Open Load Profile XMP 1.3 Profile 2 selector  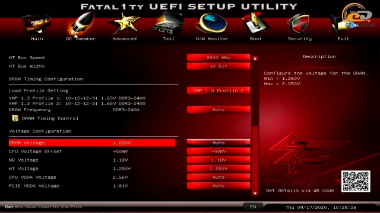click(218, 91)
